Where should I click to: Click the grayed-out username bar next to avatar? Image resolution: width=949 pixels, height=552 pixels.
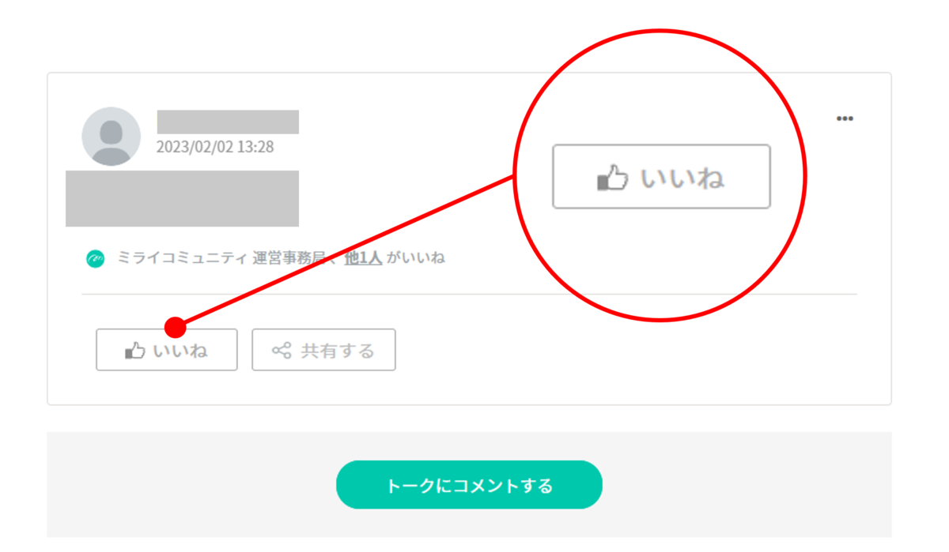pos(228,122)
